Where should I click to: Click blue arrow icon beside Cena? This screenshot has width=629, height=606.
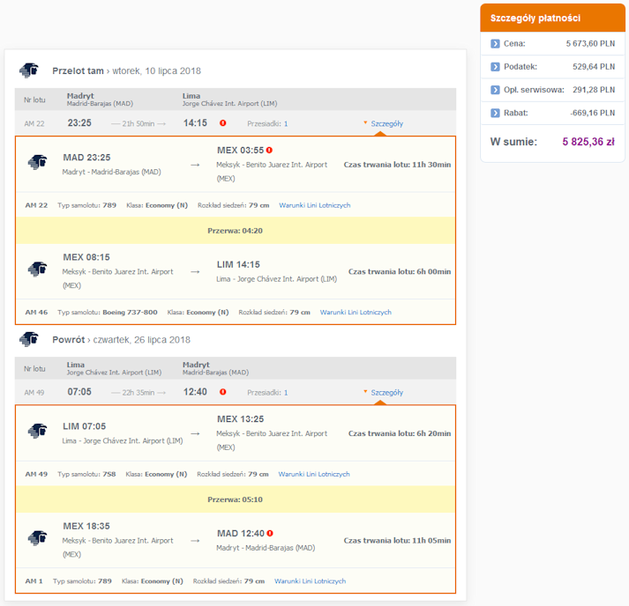pos(495,44)
